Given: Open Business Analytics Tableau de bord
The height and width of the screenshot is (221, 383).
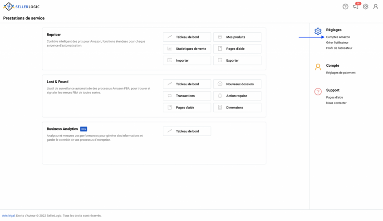Looking at the screenshot, I should tap(187, 131).
